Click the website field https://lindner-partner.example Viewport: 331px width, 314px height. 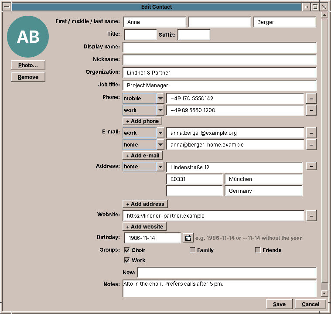[x=213, y=216]
